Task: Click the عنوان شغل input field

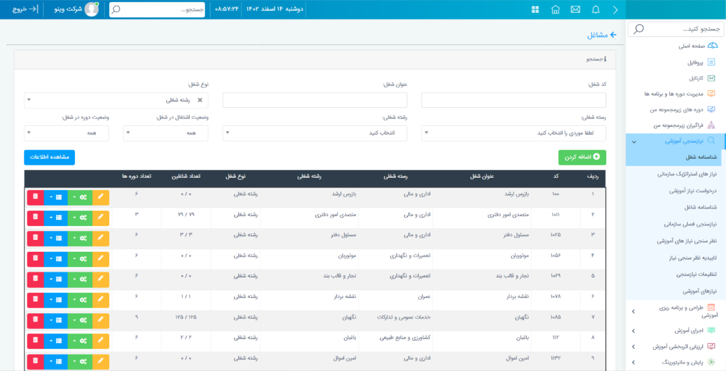Action: pyautogui.click(x=315, y=100)
